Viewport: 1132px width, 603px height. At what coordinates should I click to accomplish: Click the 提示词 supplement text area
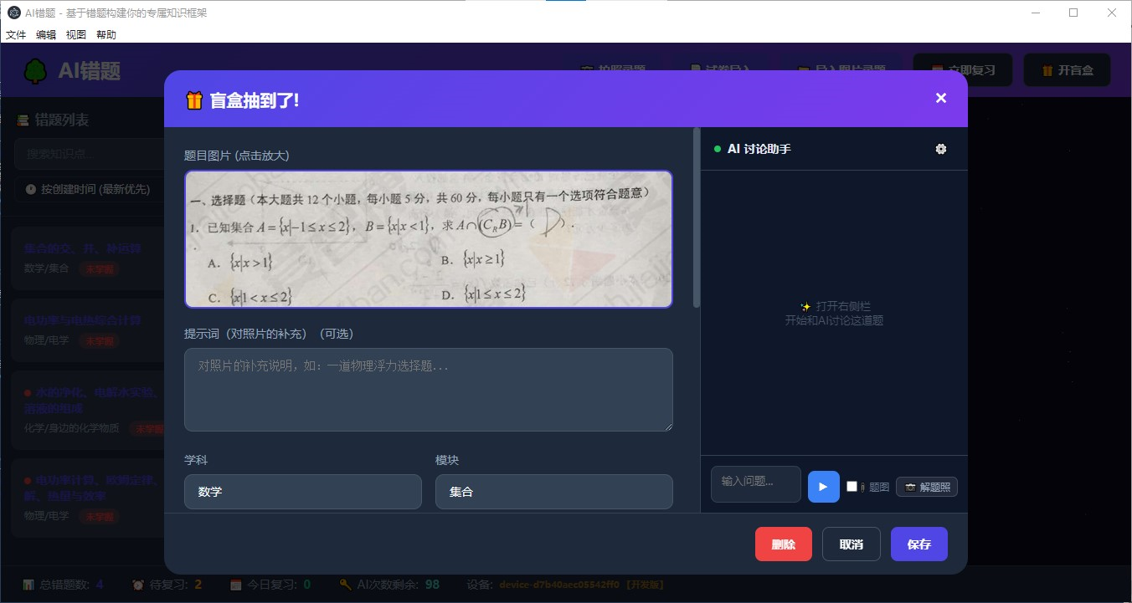coord(428,390)
